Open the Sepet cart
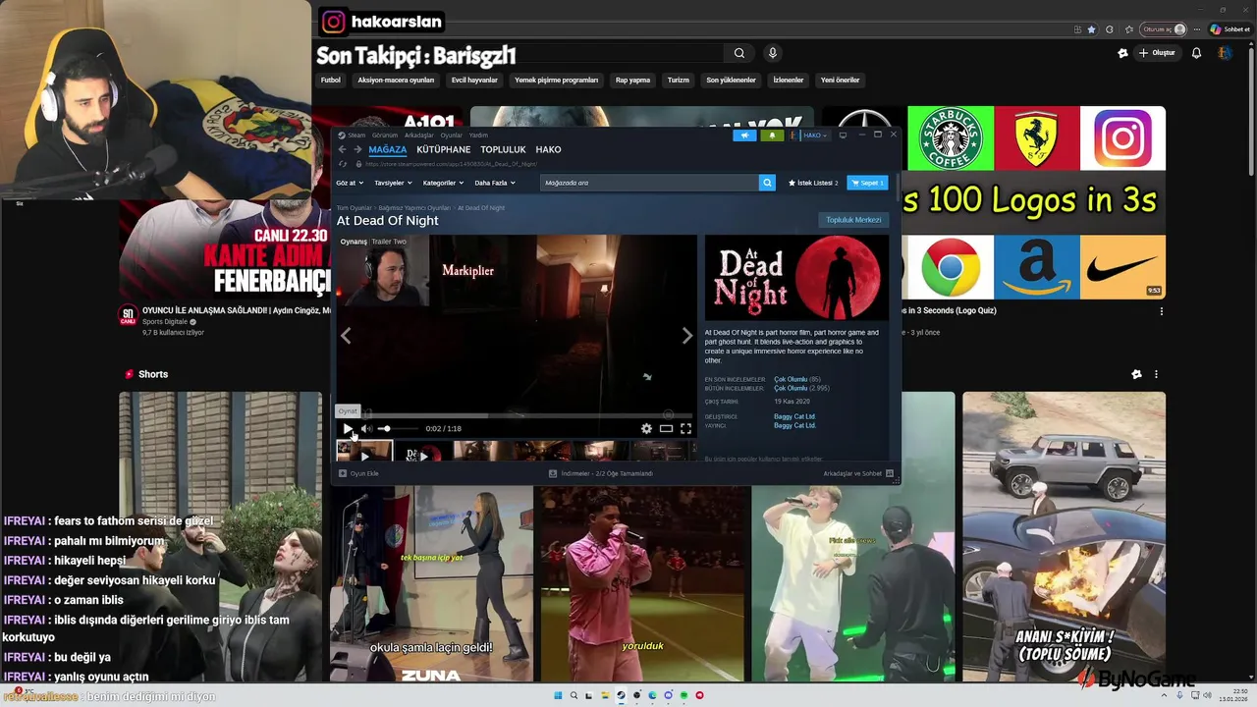Screen dimensions: 1257x707 [867, 183]
